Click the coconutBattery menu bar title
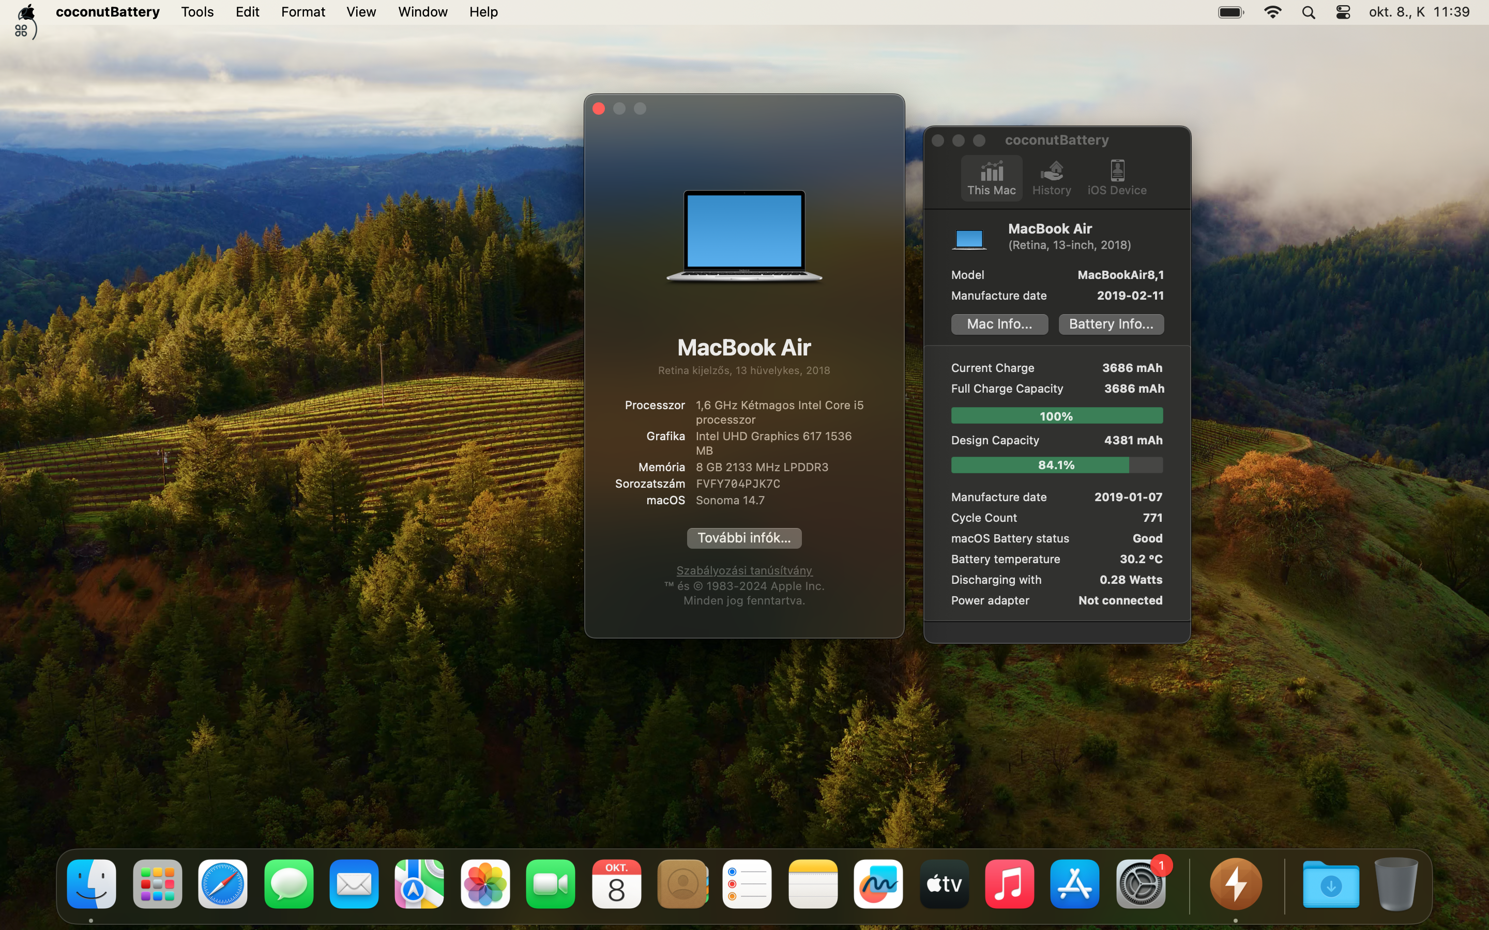This screenshot has height=930, width=1489. click(108, 12)
